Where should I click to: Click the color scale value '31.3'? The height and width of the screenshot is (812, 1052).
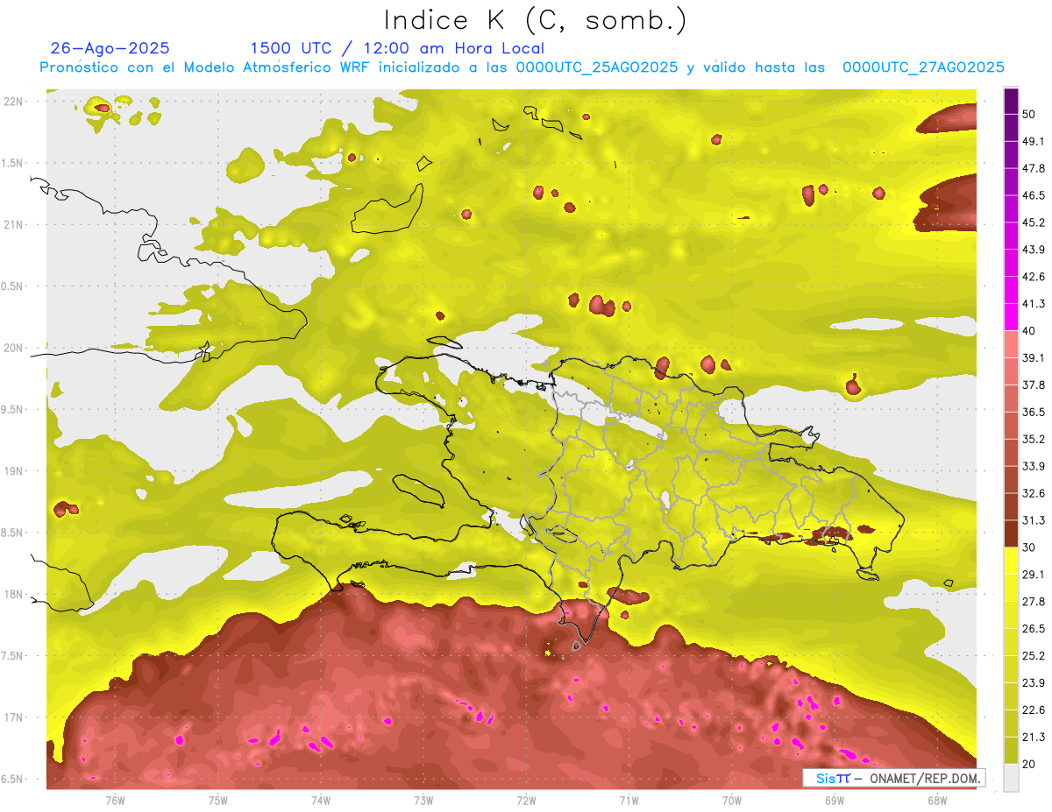click(x=1034, y=520)
